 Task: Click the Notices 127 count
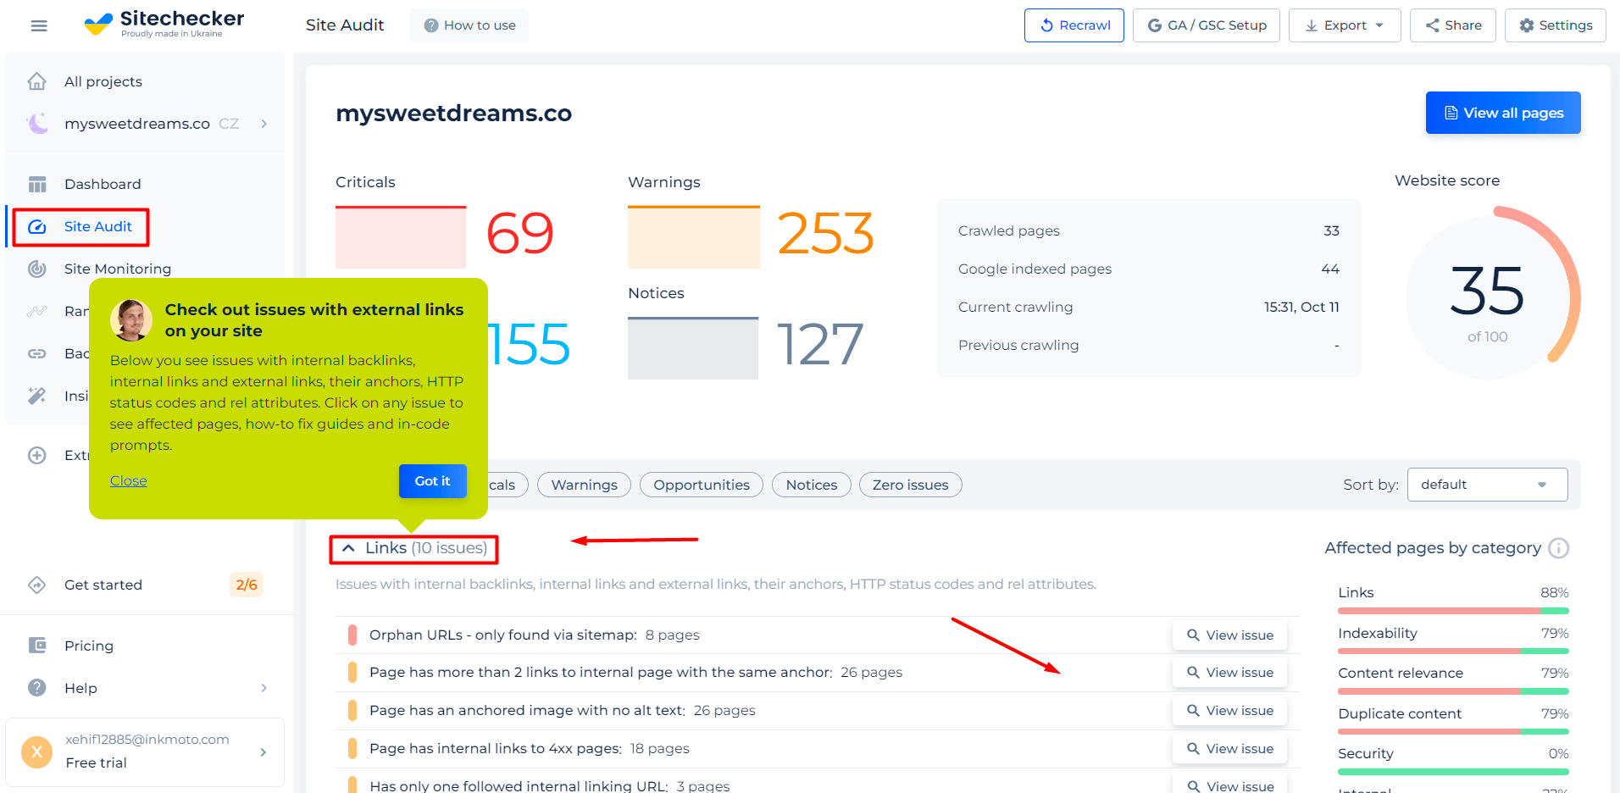tap(820, 345)
